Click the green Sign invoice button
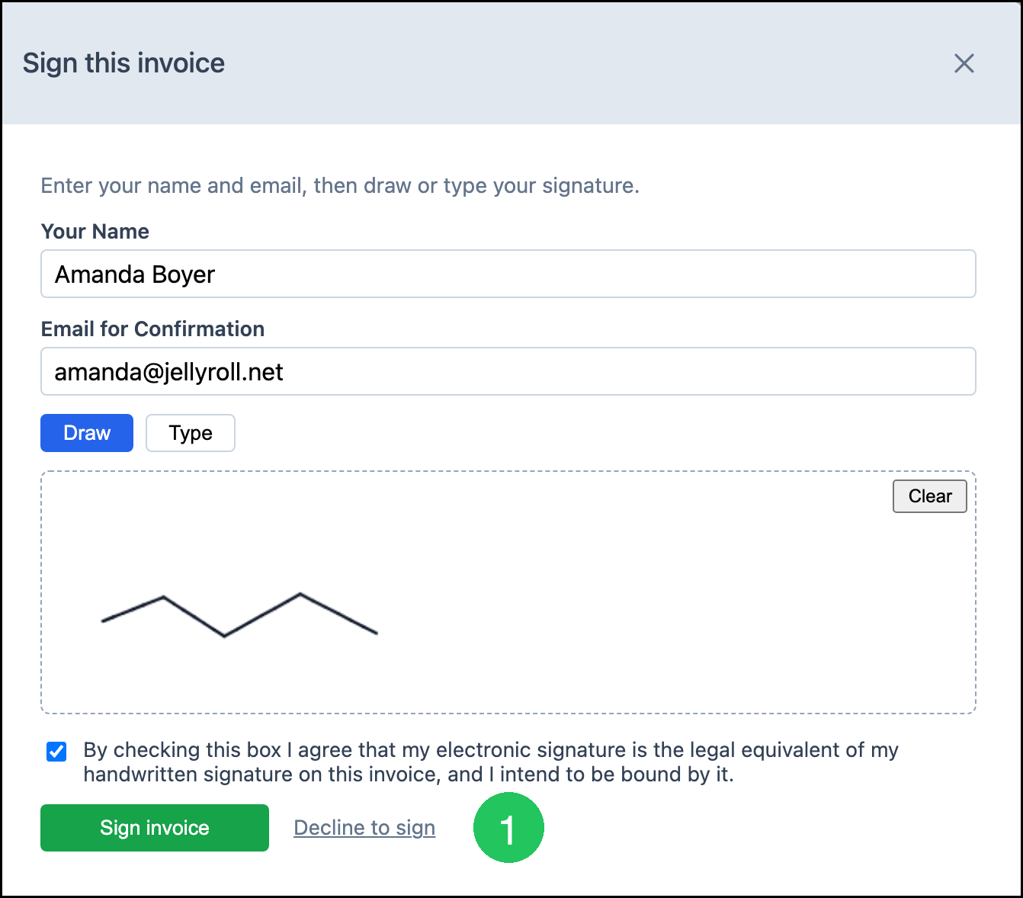The height and width of the screenshot is (898, 1023). pyautogui.click(x=155, y=828)
